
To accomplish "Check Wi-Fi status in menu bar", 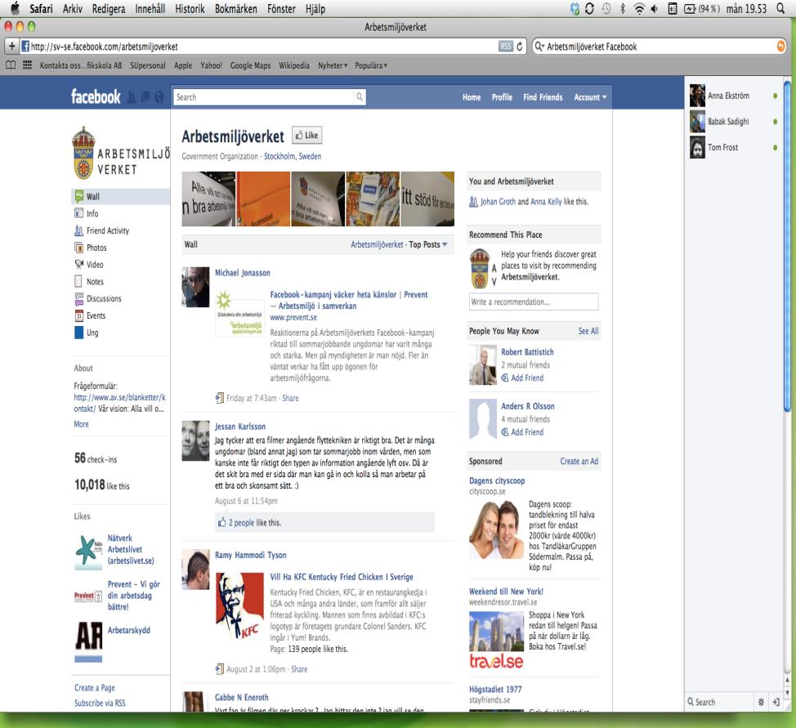I will click(x=639, y=9).
